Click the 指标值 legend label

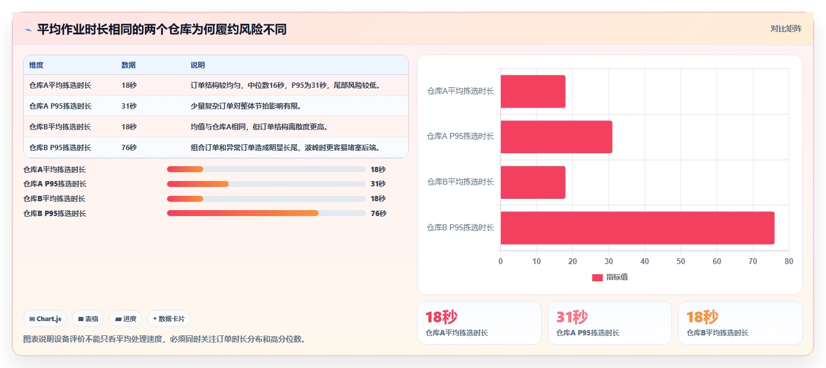click(x=617, y=277)
